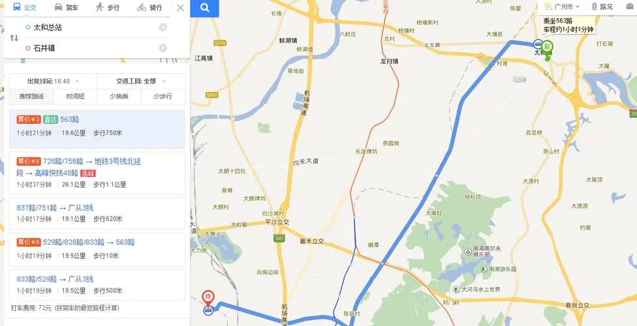Switch to 驾车 driving tab
637x326 pixels.
tap(66, 7)
